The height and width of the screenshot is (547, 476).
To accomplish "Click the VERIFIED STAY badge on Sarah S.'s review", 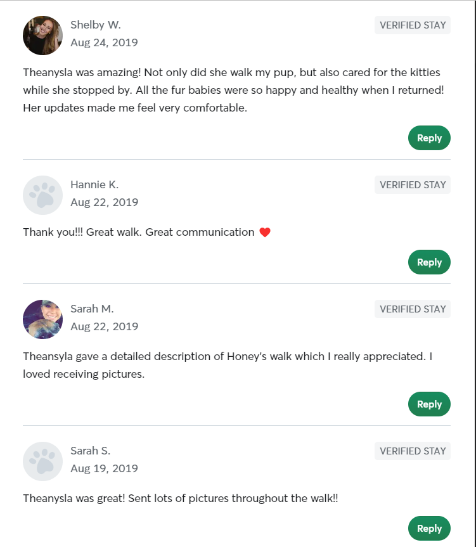I will (x=412, y=451).
